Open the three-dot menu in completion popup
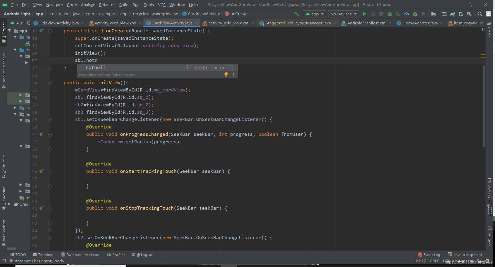Viewport: 495px width, 267px height. pyautogui.click(x=234, y=75)
